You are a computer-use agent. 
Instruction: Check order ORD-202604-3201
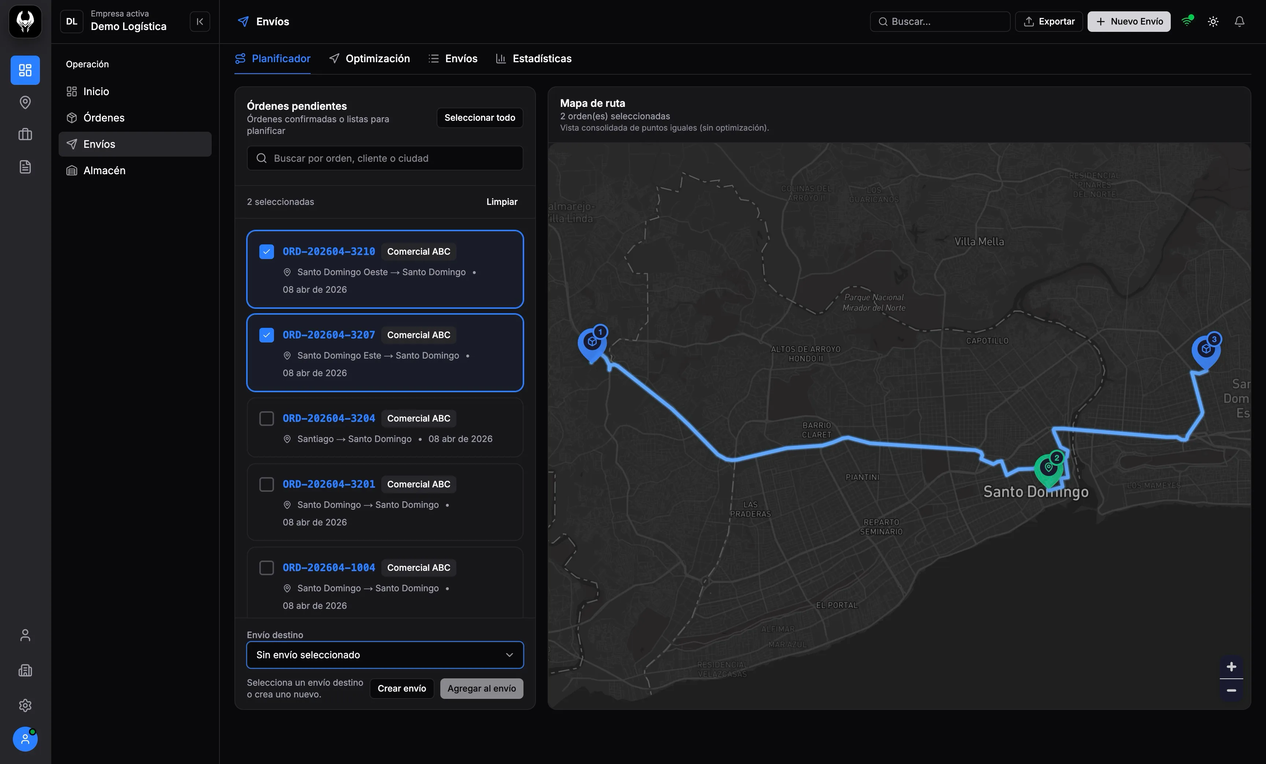coord(266,484)
